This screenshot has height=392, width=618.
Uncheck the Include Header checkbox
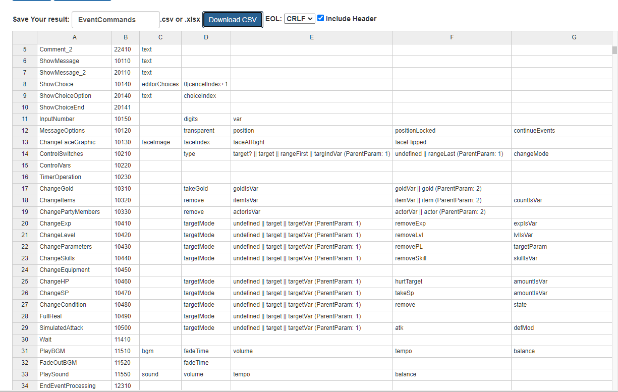(x=321, y=18)
